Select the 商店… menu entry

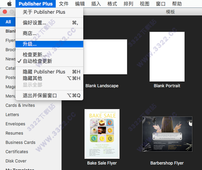(49, 33)
